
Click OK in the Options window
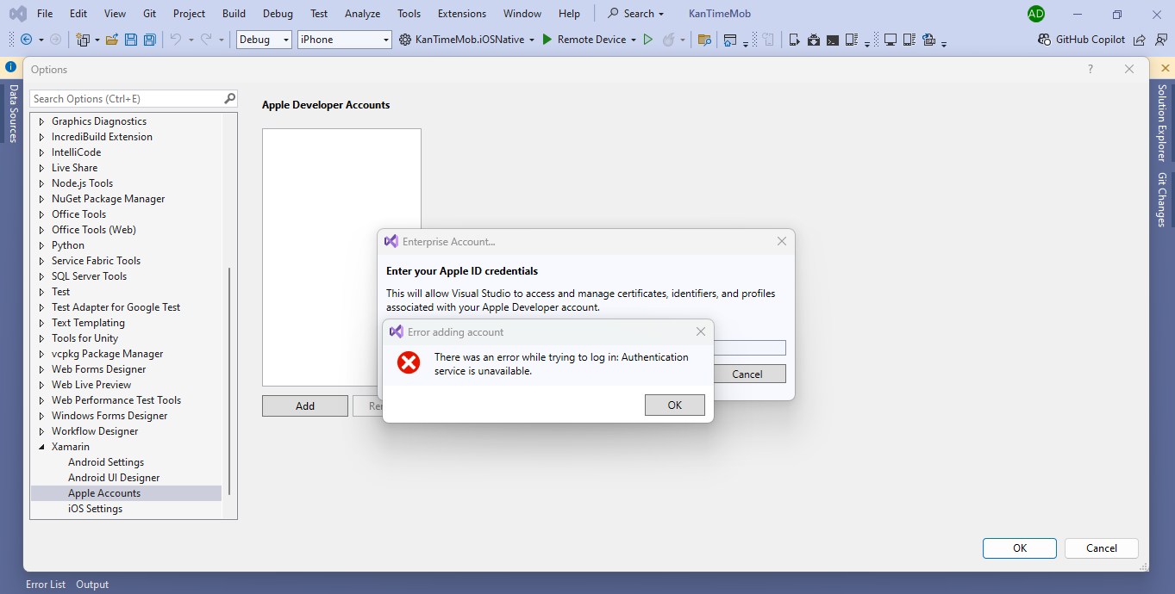(x=1020, y=548)
